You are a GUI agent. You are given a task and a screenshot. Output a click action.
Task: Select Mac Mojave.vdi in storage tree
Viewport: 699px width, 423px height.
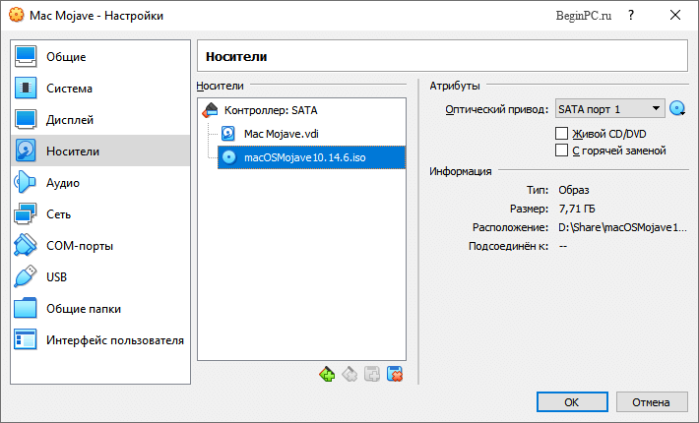(312, 134)
